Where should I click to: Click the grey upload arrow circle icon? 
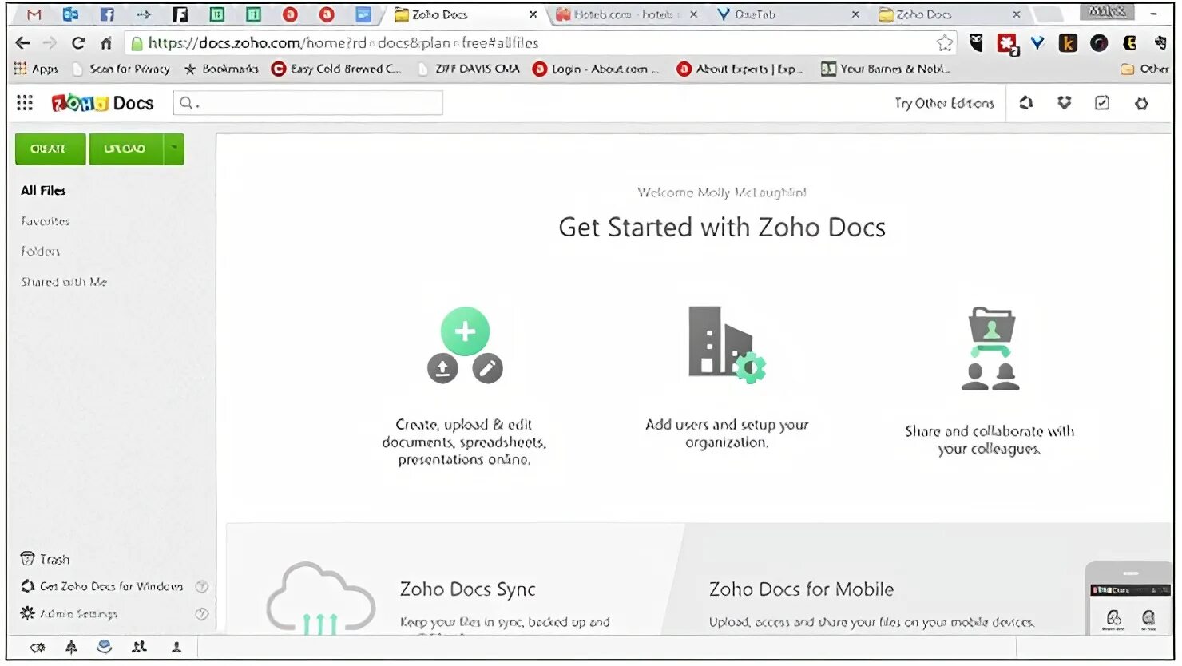point(442,368)
